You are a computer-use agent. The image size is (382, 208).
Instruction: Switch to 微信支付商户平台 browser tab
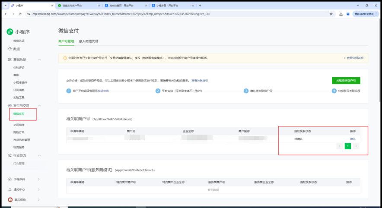(x=79, y=5)
